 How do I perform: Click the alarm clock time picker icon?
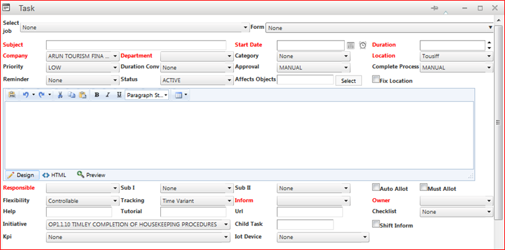pos(362,45)
